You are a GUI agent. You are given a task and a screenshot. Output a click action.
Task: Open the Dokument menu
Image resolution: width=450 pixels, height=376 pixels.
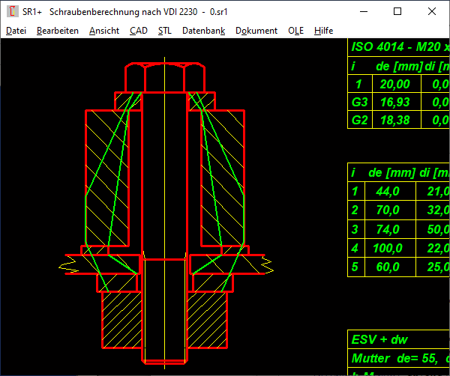(x=256, y=31)
